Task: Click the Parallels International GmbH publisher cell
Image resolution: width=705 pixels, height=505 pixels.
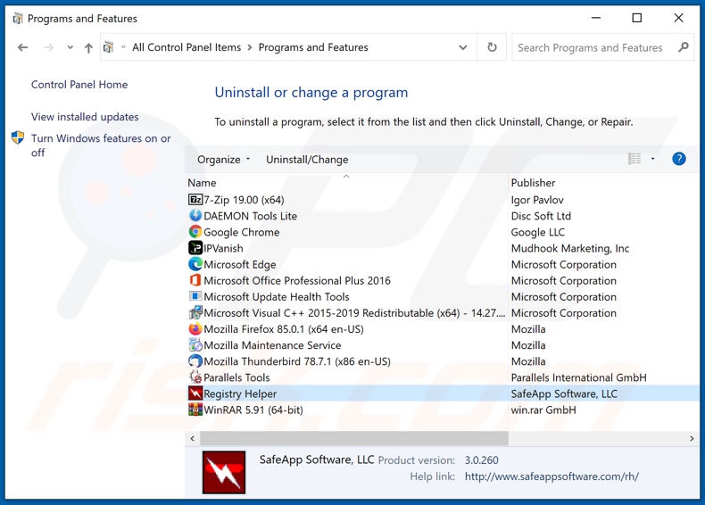Action: pos(578,377)
